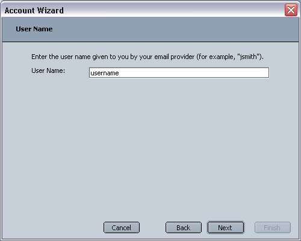The height and width of the screenshot is (241, 301).
Task: Click the Next button
Action: coord(225,228)
